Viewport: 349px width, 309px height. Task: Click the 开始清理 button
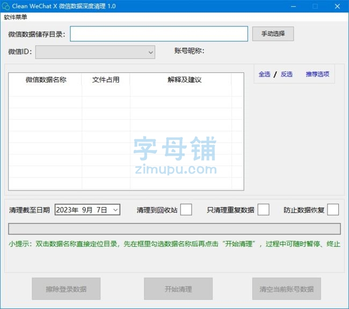[x=178, y=289]
